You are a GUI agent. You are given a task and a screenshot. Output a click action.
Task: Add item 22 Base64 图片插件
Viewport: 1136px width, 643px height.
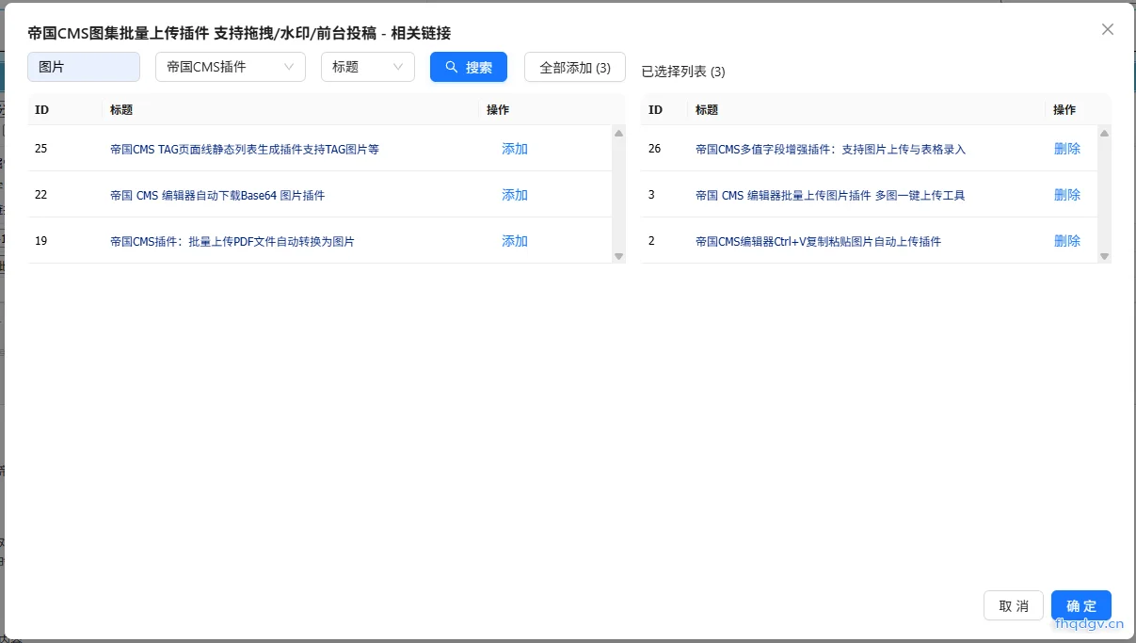515,195
